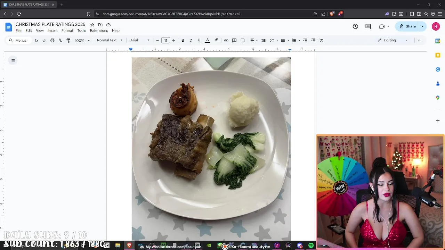Open version history
Viewport: 445px width, 250px height.
click(x=355, y=26)
